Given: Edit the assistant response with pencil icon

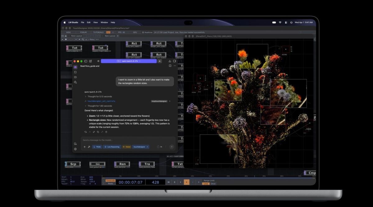Looking at the screenshot, I should (x=102, y=132).
